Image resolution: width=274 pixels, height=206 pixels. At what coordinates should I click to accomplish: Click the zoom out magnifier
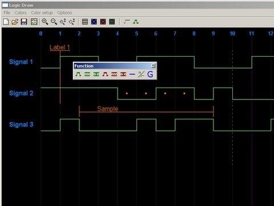[54, 22]
